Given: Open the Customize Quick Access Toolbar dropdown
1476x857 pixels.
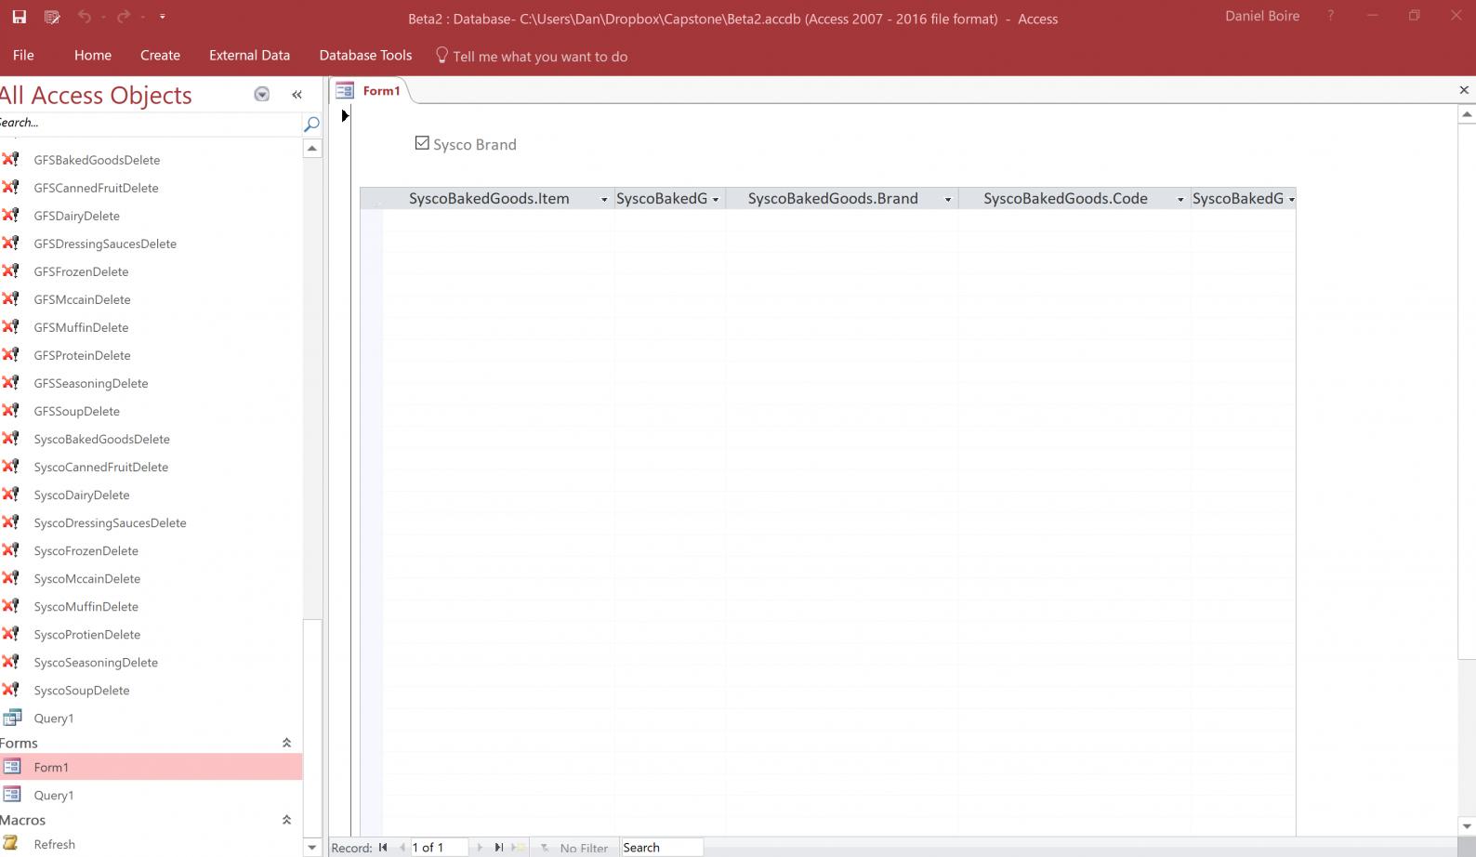Looking at the screenshot, I should pos(163,17).
